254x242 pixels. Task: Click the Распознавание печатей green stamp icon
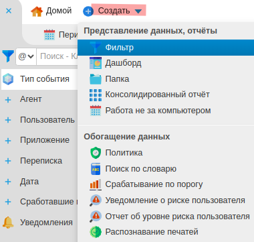point(96,232)
